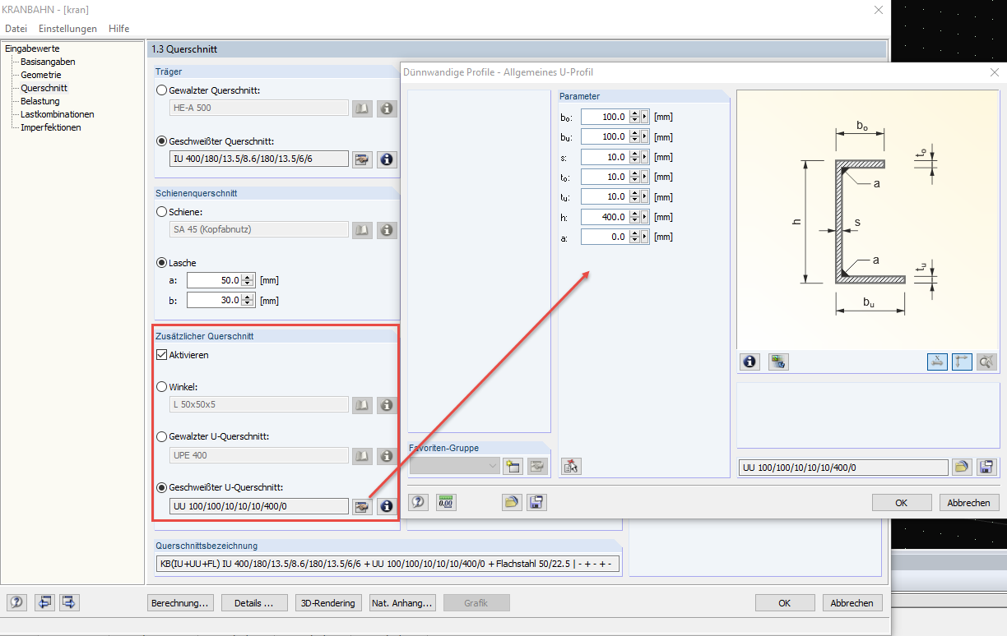The width and height of the screenshot is (1007, 636).
Task: Click the Details ... button
Action: tap(255, 603)
